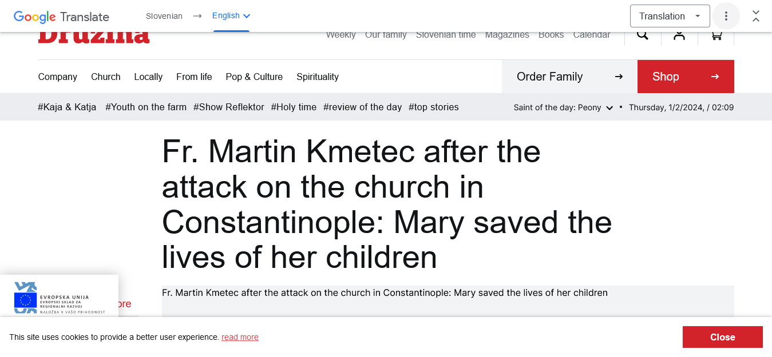This screenshot has width=772, height=357.
Task: Open the #Youth on the farm tag
Action: (x=146, y=107)
